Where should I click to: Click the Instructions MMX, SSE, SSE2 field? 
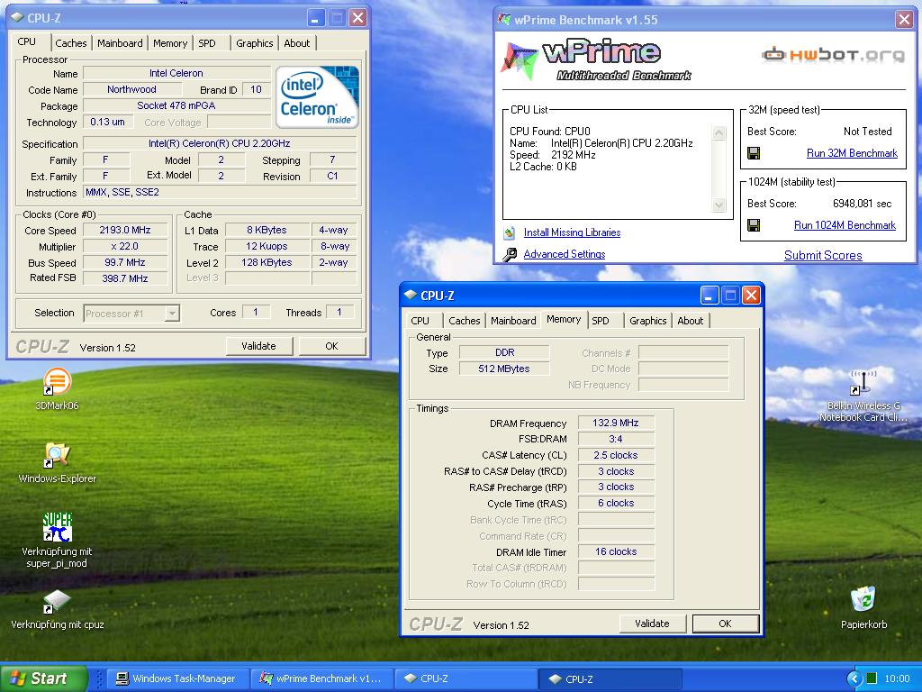pos(220,193)
